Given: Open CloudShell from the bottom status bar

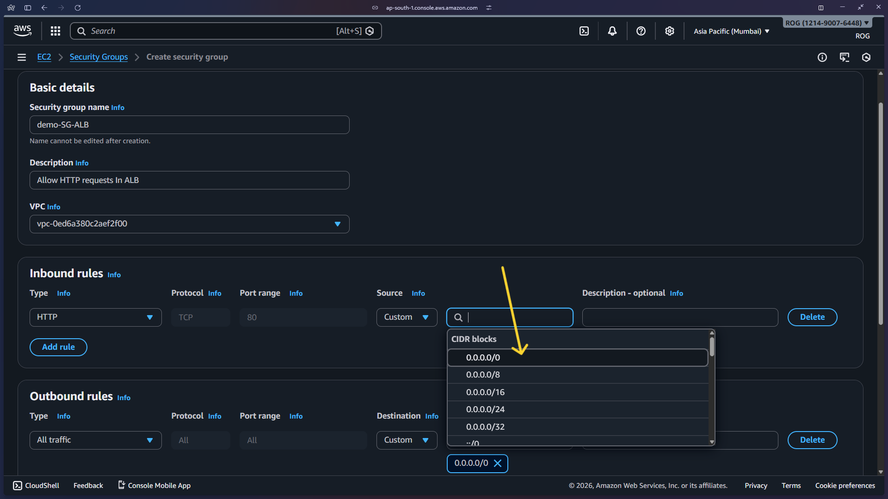Looking at the screenshot, I should 36,485.
